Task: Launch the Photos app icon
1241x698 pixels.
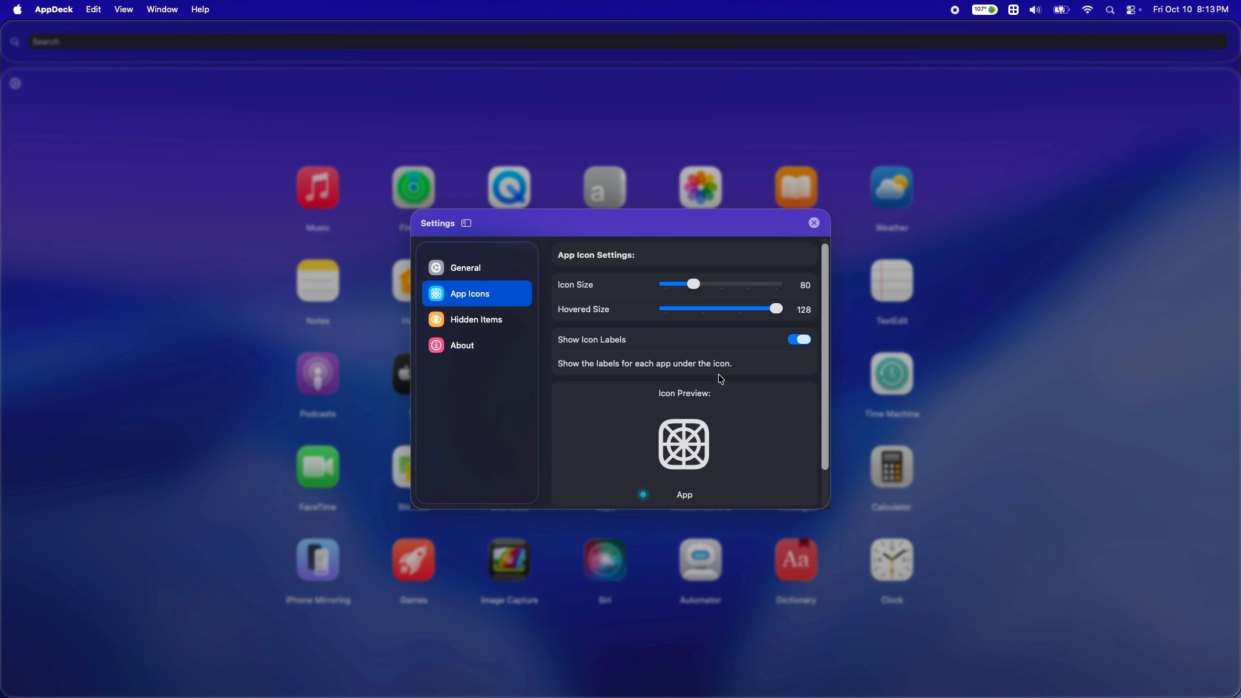Action: pyautogui.click(x=701, y=188)
